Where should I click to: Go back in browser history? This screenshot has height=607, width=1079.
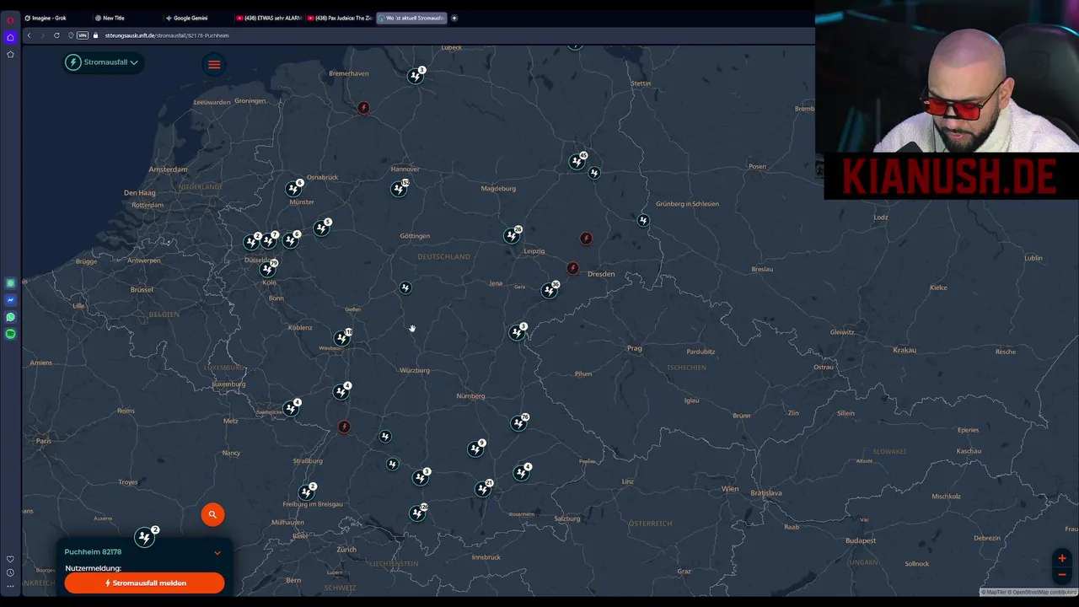point(29,35)
